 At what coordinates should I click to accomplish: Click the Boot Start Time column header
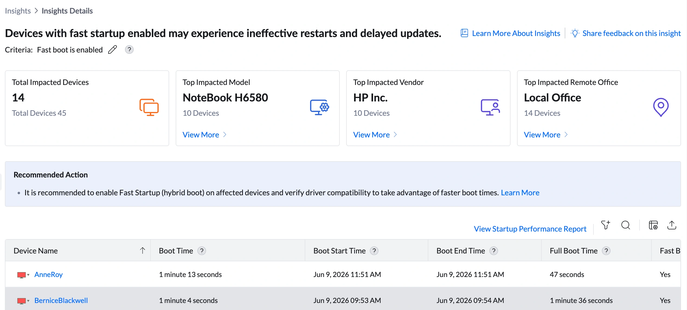367,250
